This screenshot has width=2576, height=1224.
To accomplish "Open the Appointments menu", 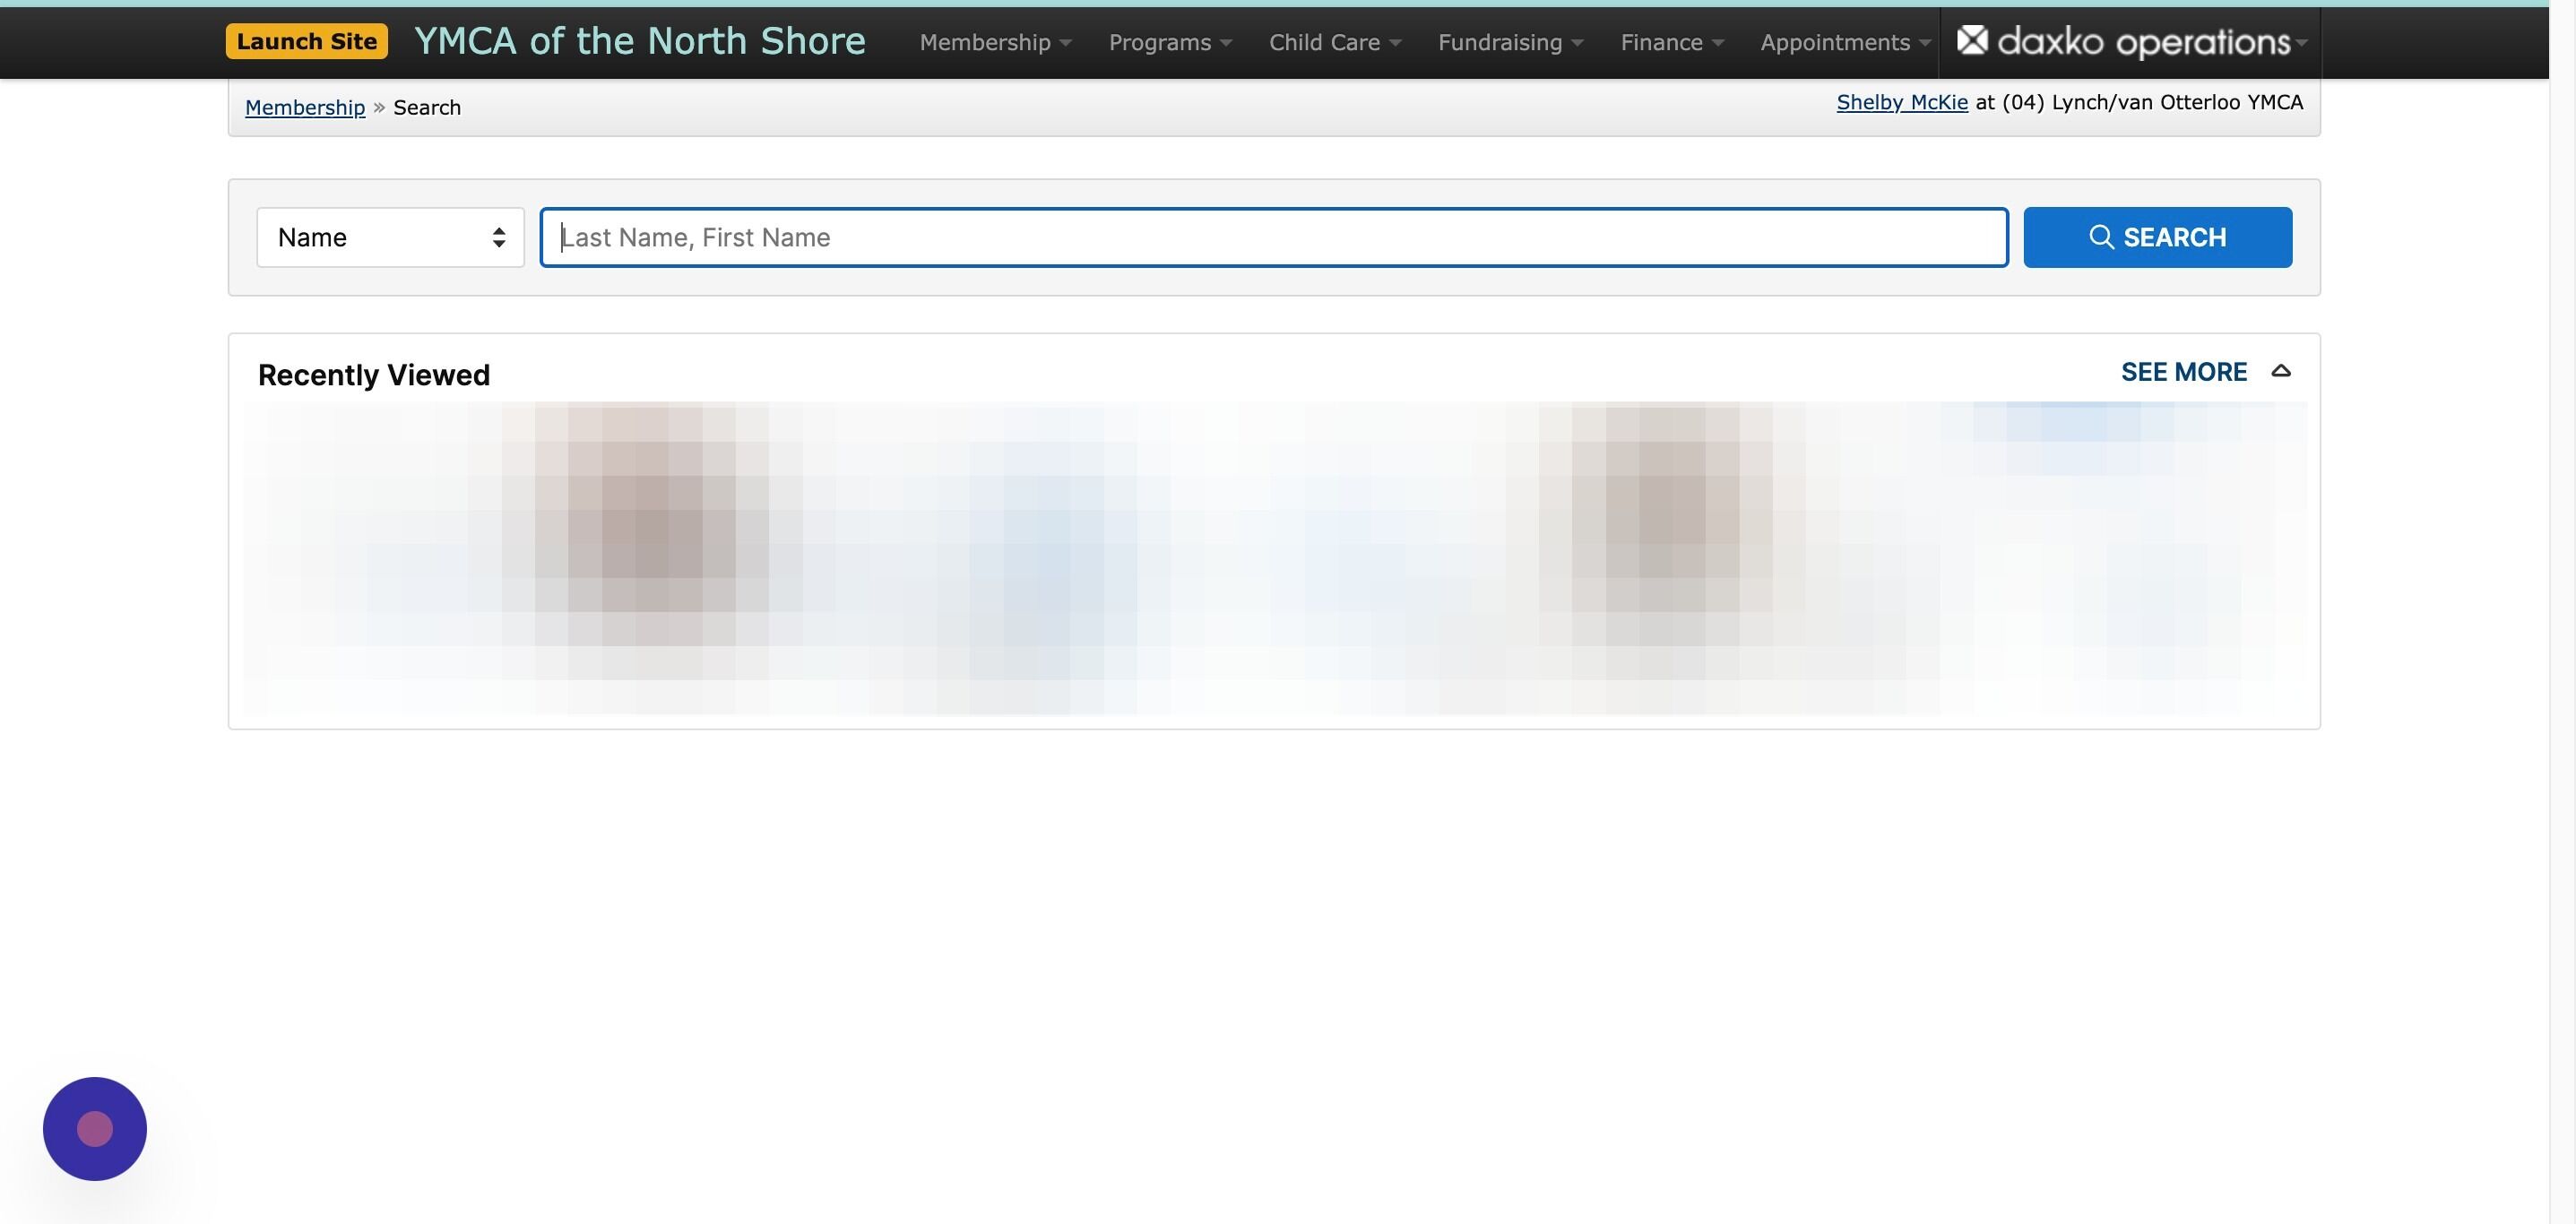I will pos(1845,42).
